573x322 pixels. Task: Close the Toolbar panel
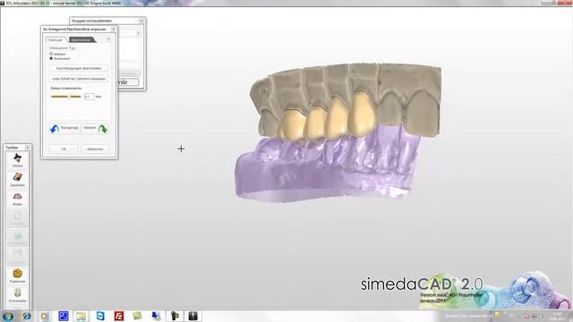pyautogui.click(x=28, y=148)
